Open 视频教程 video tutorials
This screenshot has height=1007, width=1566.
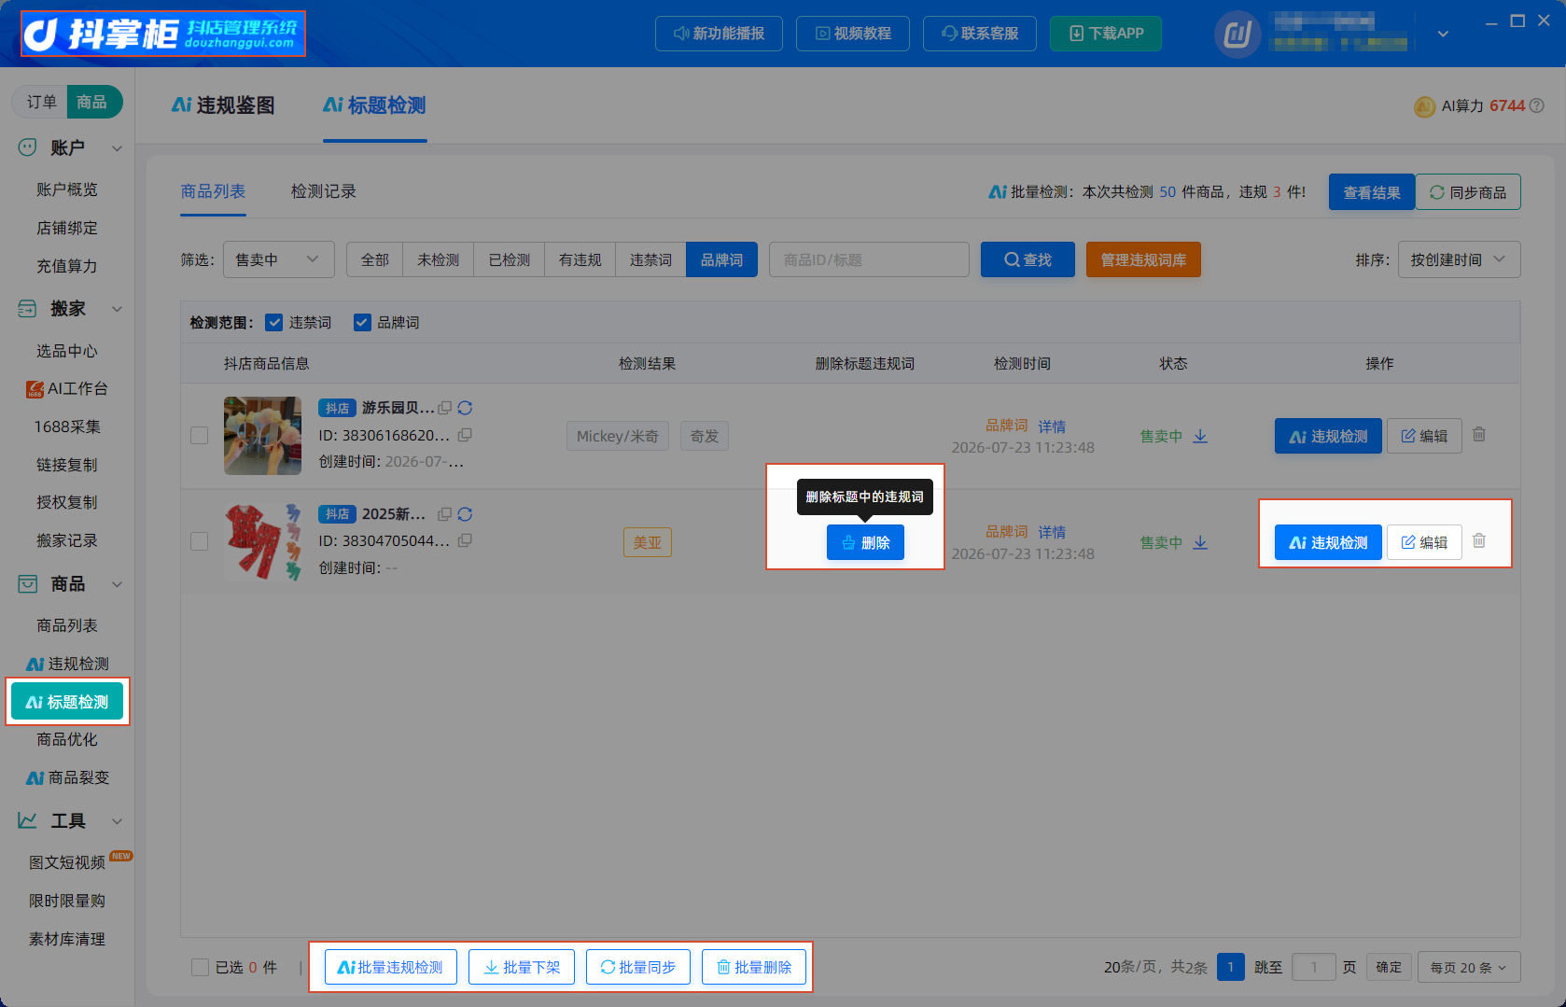pyautogui.click(x=853, y=34)
